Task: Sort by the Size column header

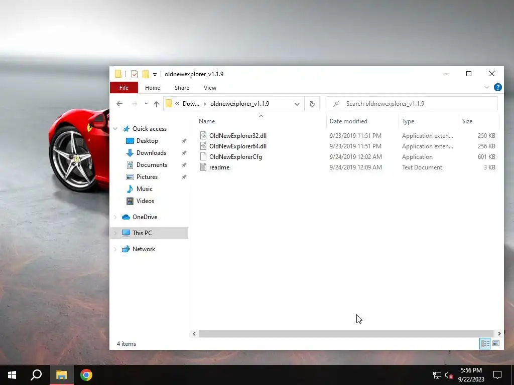Action: 467,121
